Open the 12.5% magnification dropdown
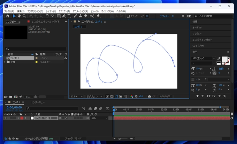Image resolution: width=237 pixels, height=144 pixels. click(x=77, y=96)
